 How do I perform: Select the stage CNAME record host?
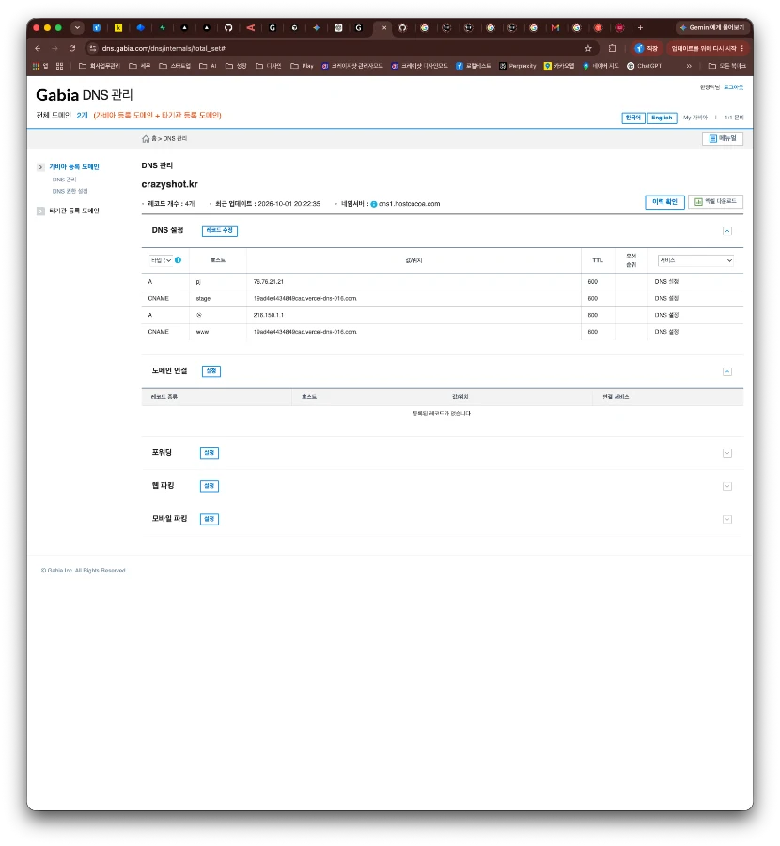pyautogui.click(x=203, y=298)
